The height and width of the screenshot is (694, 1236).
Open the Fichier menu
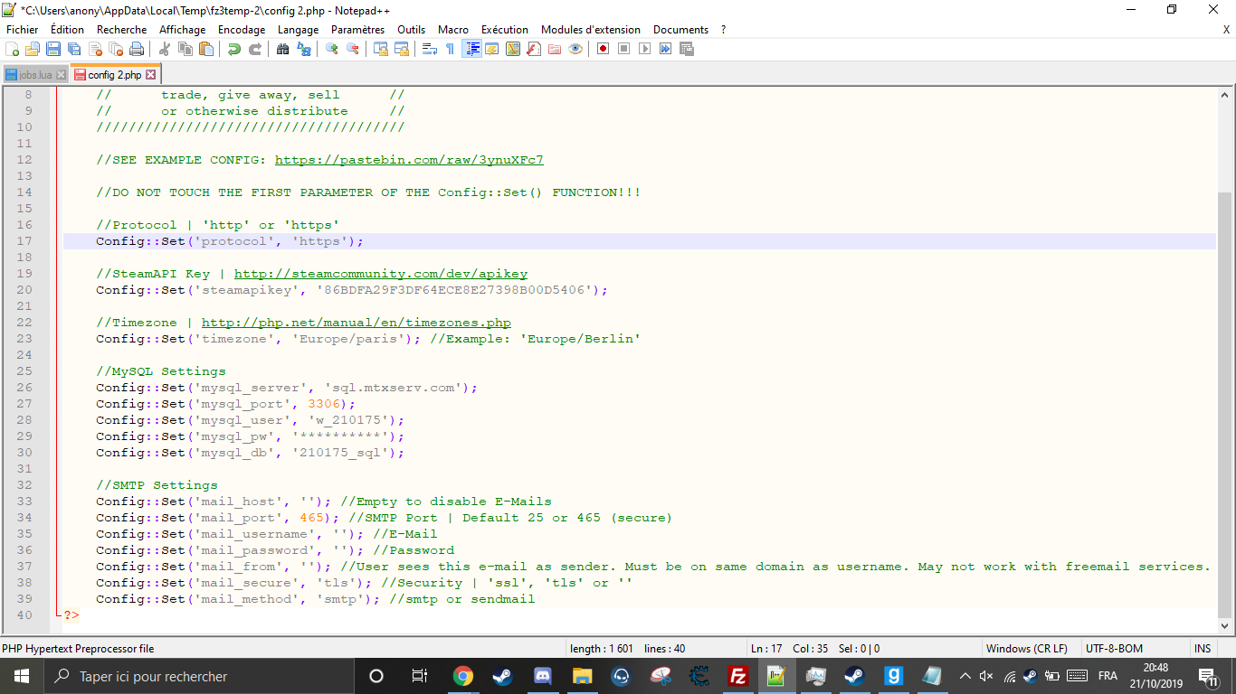click(x=23, y=30)
